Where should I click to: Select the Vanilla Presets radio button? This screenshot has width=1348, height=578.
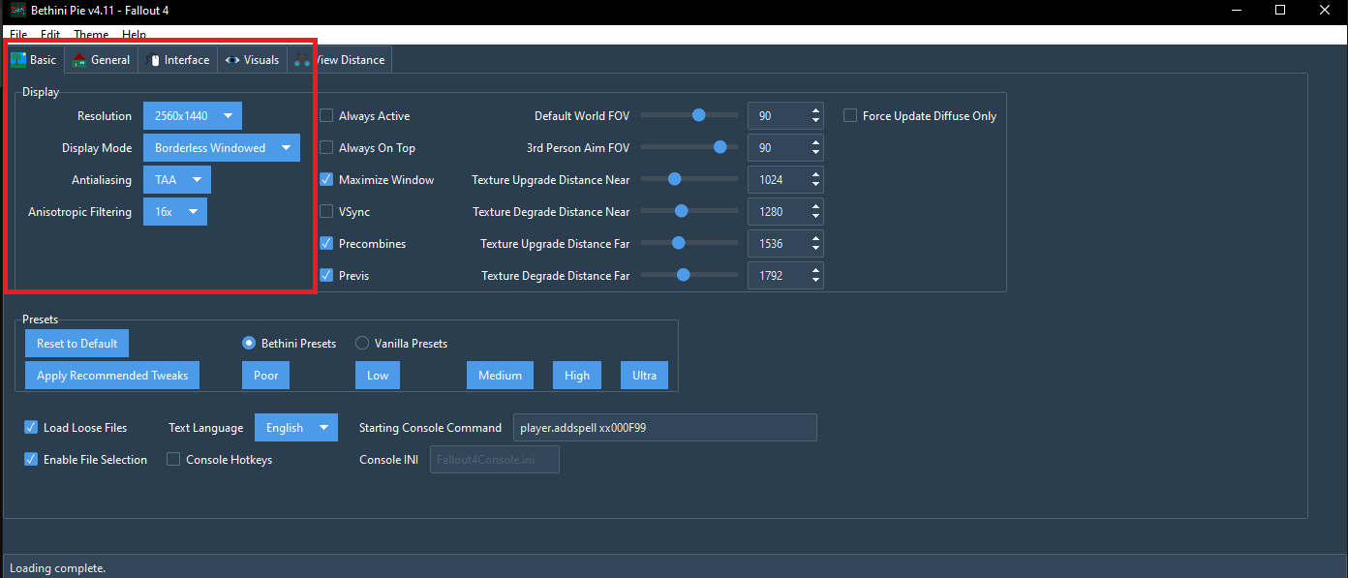tap(361, 343)
